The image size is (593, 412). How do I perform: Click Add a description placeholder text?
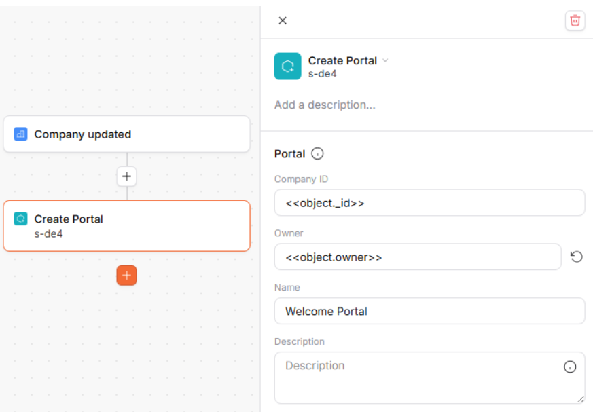(x=325, y=105)
